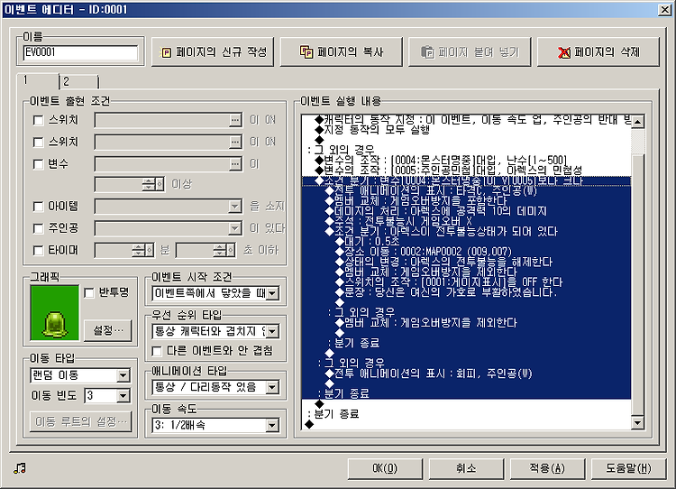
Task: Open the first 스위치 selector ellipsis button
Action: pyautogui.click(x=235, y=120)
